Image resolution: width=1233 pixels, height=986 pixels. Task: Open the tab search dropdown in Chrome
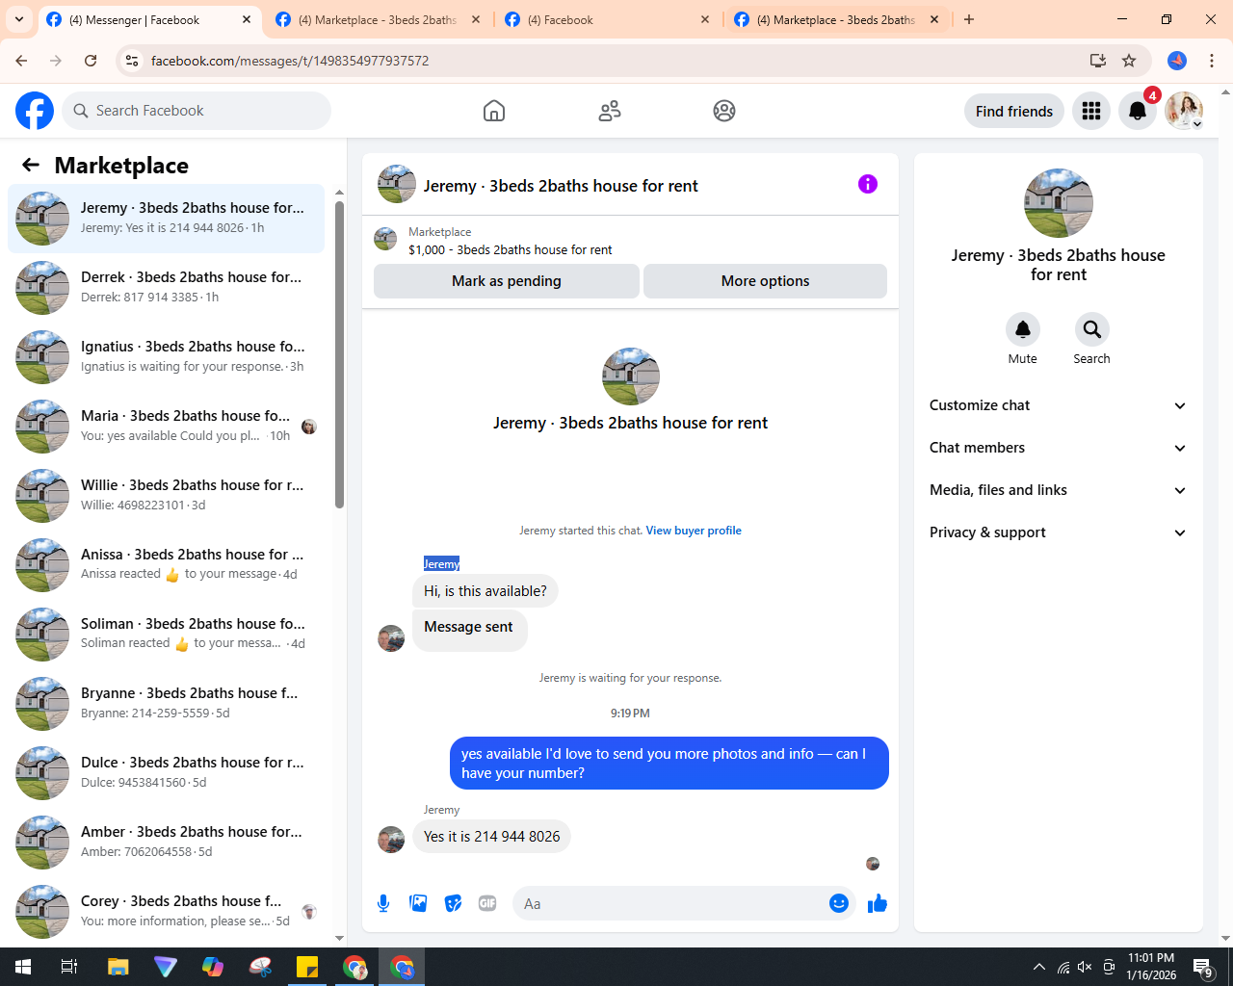[19, 19]
